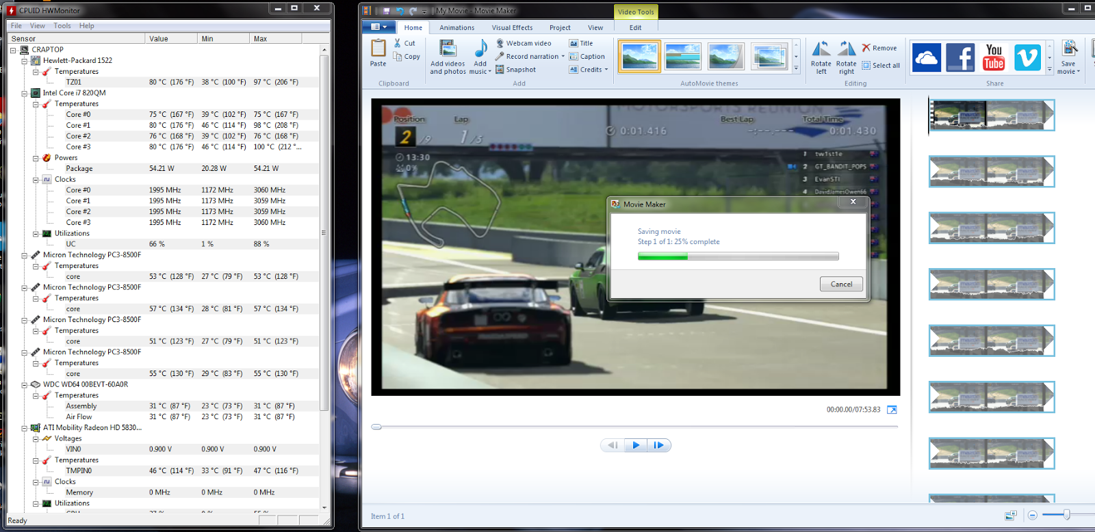
Task: Click the Value column header in HWMonitor
Action: tap(171, 38)
